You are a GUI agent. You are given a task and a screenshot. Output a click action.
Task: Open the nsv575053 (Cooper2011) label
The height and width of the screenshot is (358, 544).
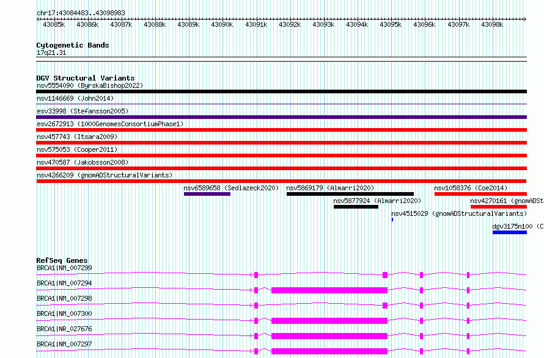click(x=77, y=149)
